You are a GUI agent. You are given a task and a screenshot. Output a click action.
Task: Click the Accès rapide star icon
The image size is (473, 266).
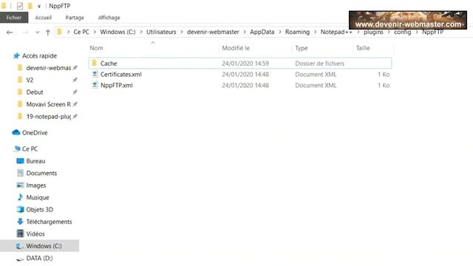16,56
